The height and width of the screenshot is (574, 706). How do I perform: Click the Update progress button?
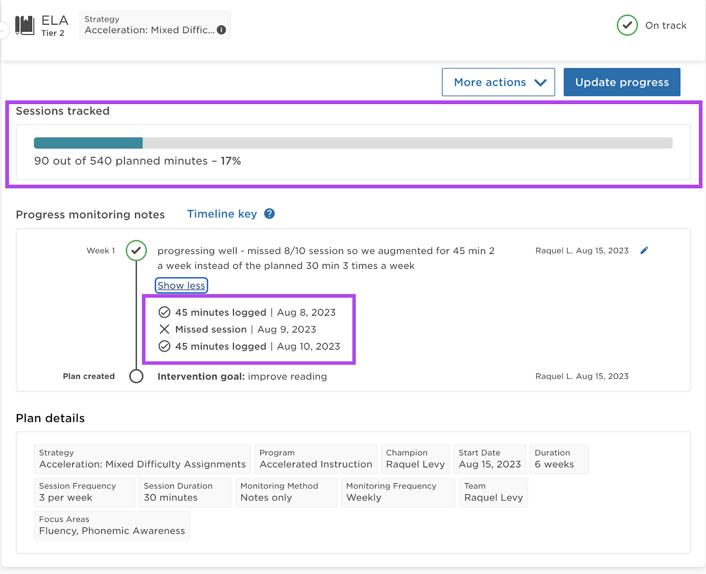(621, 82)
